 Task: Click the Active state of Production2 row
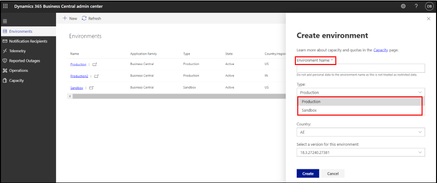pos(230,76)
